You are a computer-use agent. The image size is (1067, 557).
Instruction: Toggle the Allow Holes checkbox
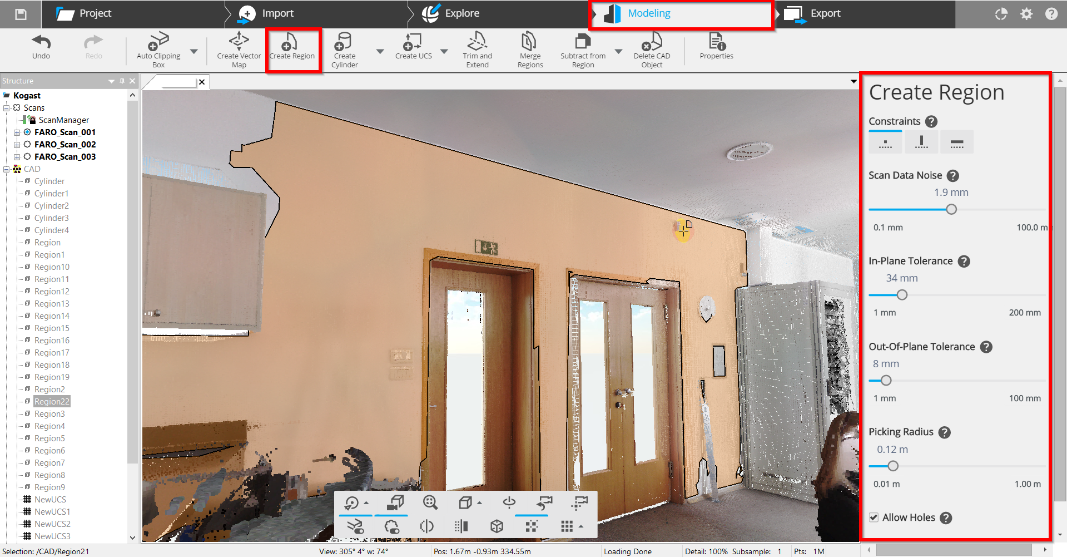[874, 517]
